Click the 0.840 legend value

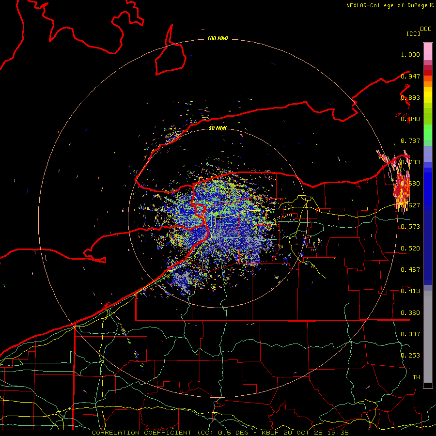410,119
